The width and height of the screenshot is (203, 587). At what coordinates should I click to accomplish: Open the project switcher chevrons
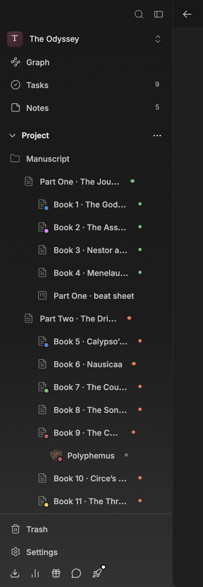[158, 39]
